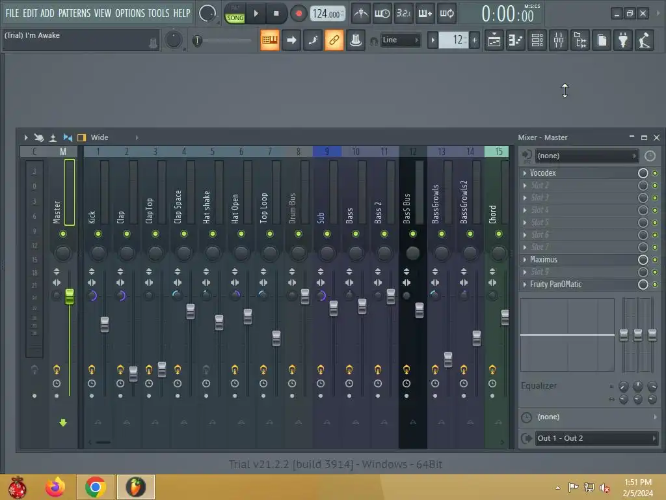Toggle the loop recording icon

[447, 14]
